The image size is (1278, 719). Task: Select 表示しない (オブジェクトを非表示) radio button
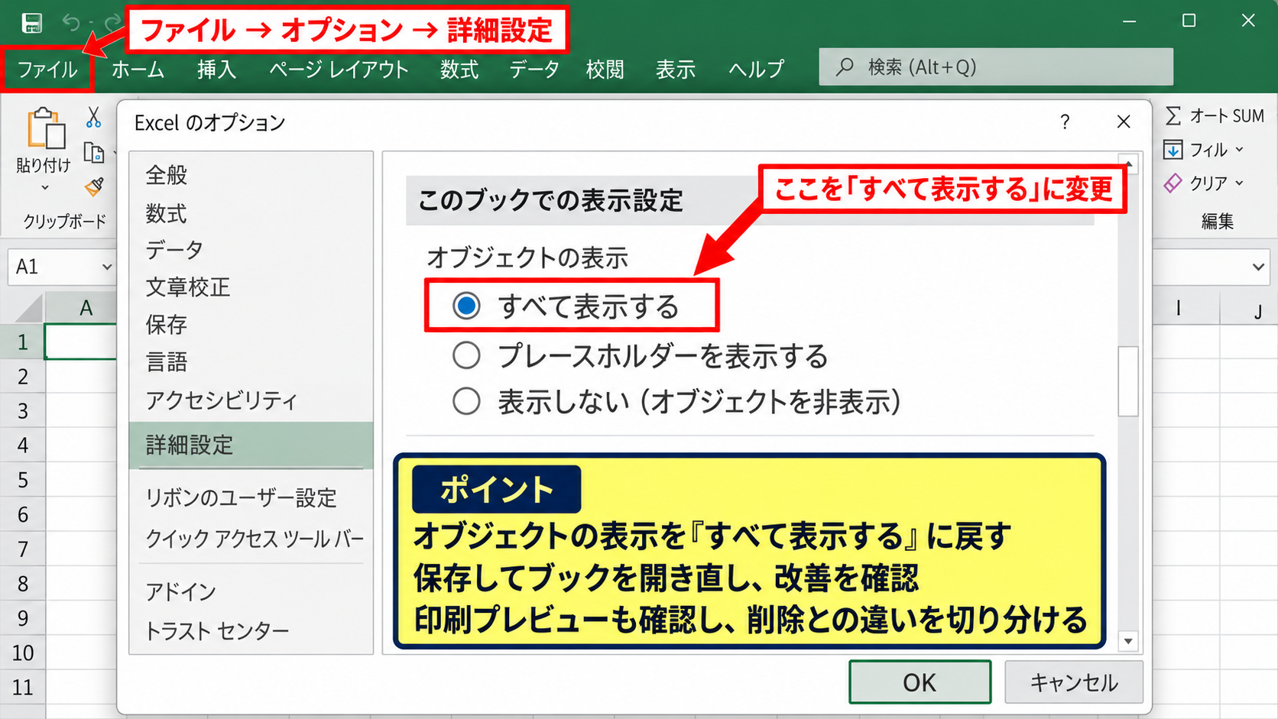(466, 401)
